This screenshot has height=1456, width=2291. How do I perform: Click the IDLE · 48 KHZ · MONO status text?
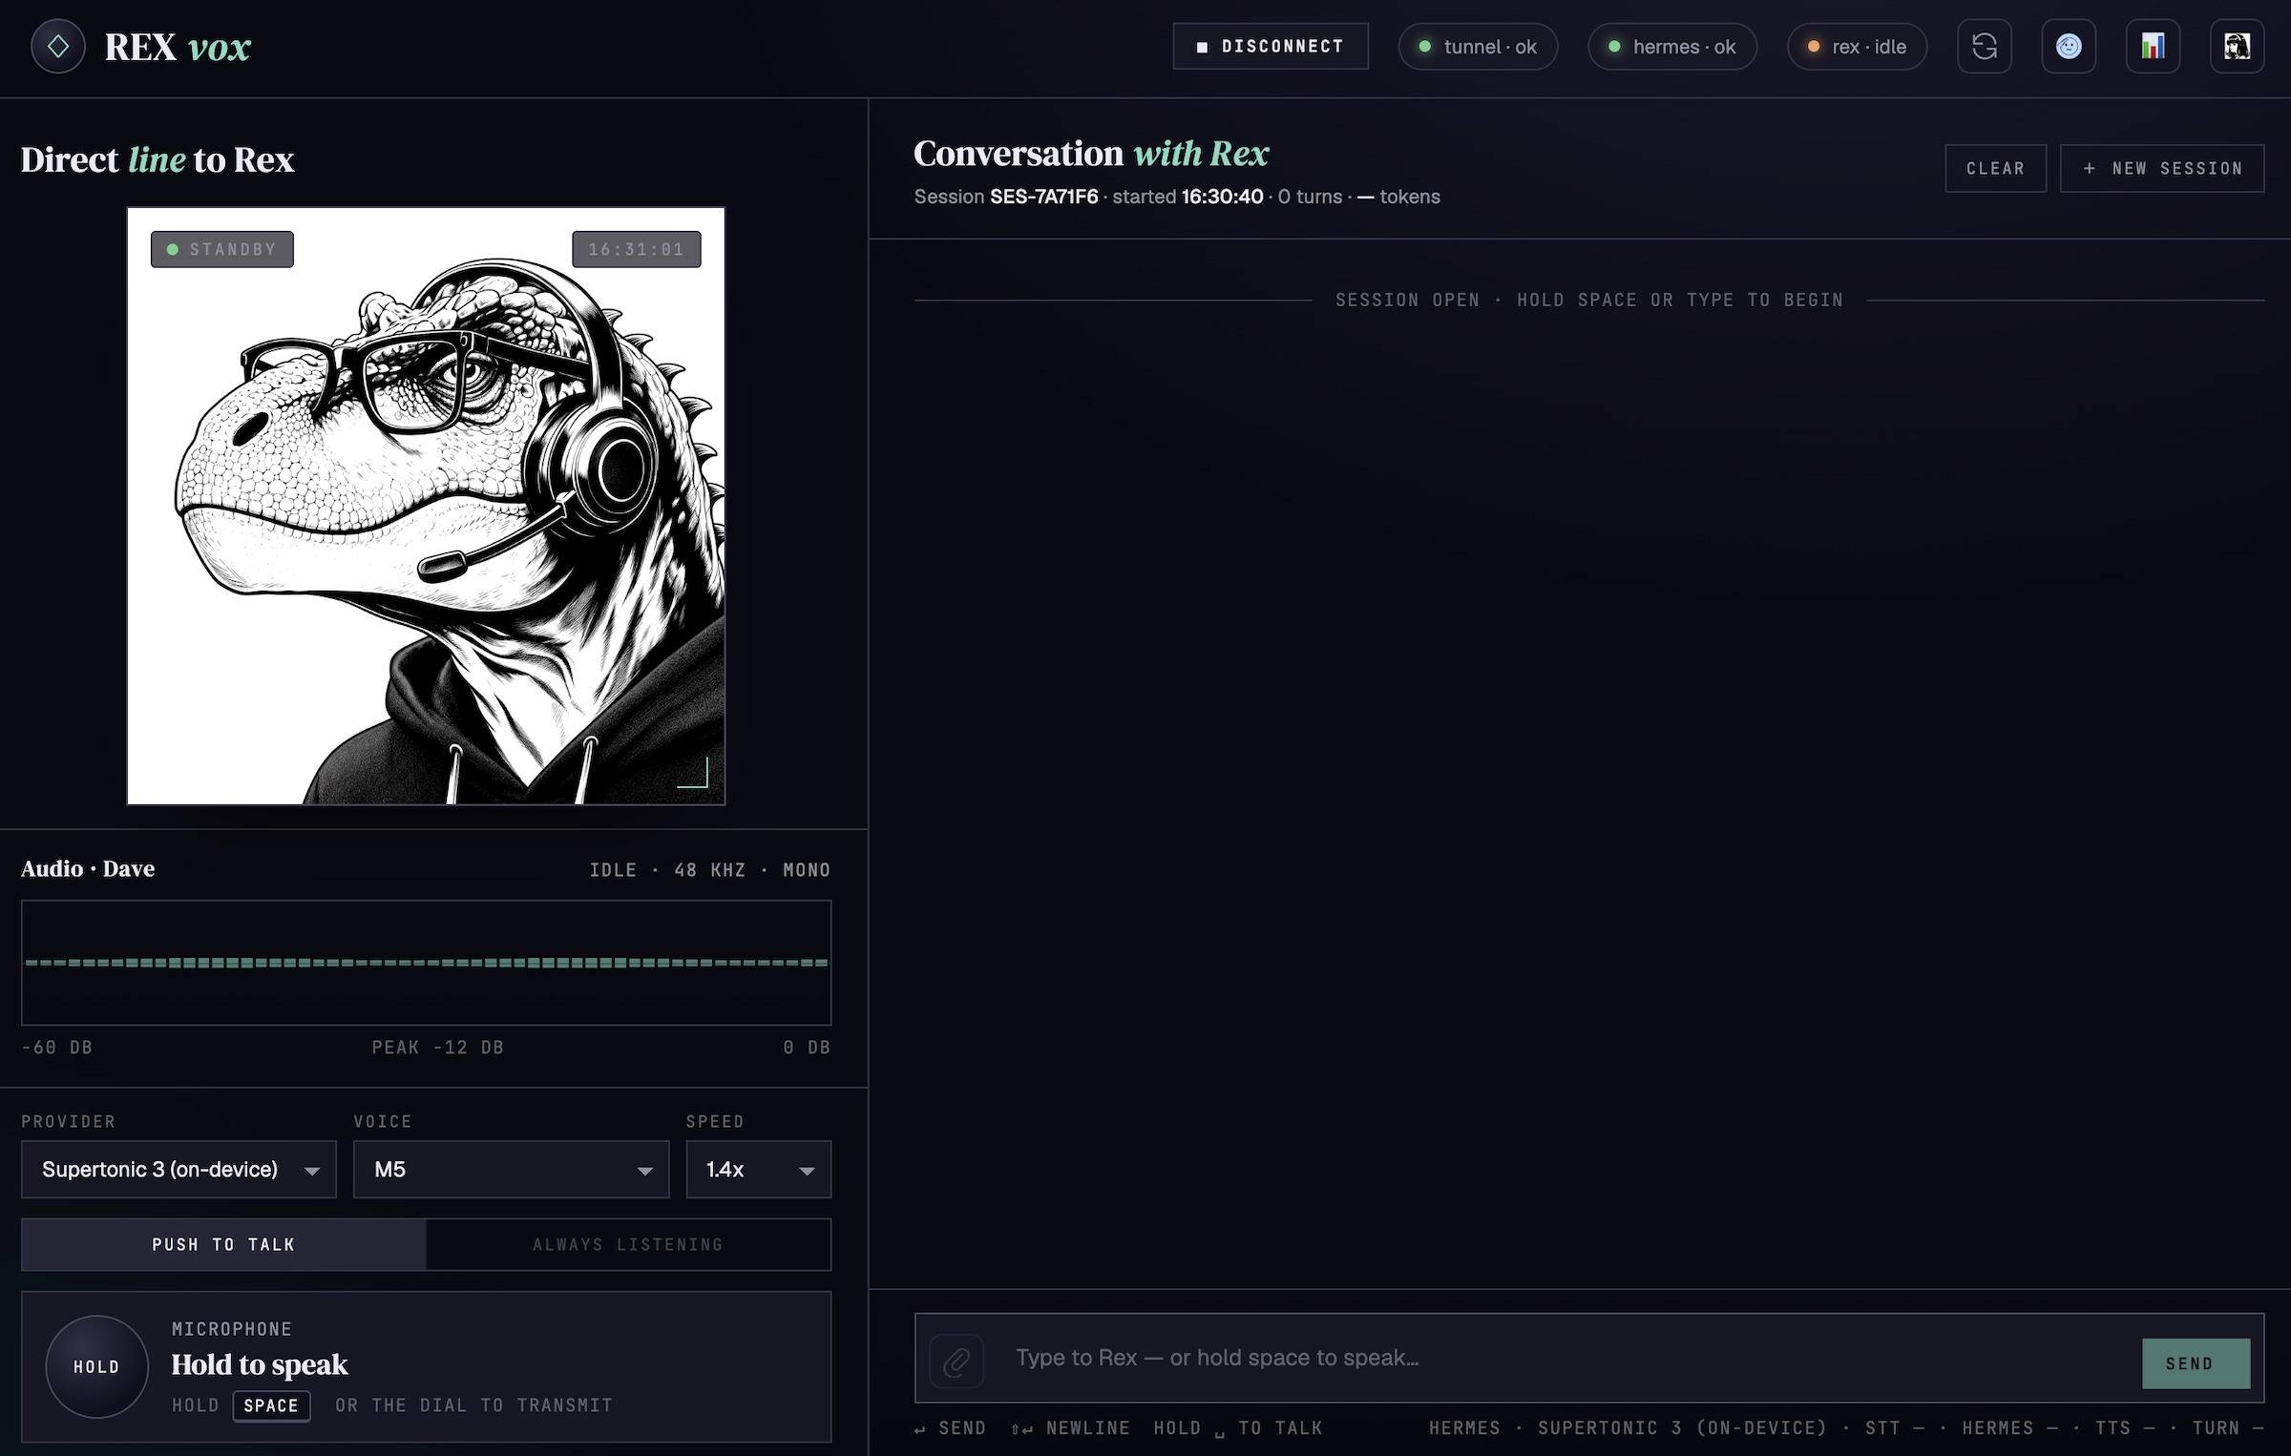pyautogui.click(x=709, y=870)
